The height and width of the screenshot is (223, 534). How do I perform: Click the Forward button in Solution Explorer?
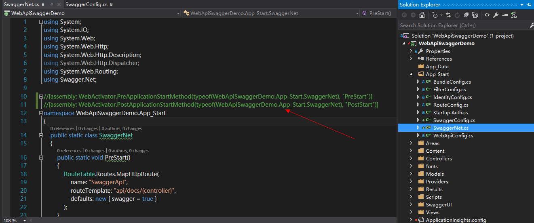[413, 15]
